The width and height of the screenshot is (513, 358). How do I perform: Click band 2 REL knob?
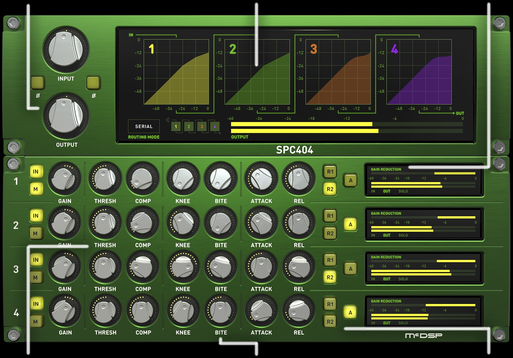point(299,223)
